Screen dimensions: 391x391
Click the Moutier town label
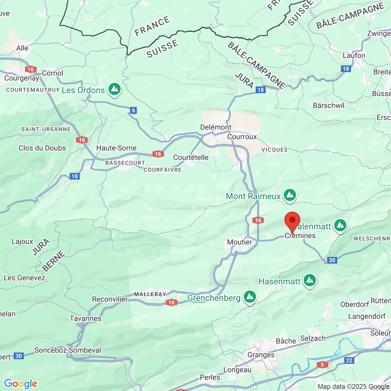239,242
